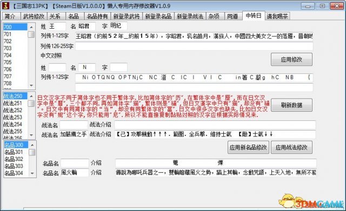Click the 中文对照 列传1-125字 garbled text field
The image size is (346, 211).
194,78
